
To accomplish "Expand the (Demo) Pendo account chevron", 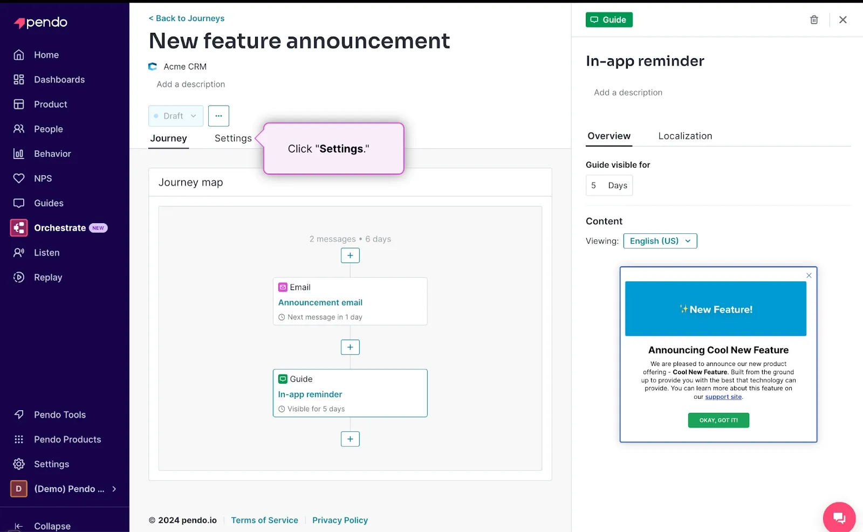I will click(x=114, y=489).
